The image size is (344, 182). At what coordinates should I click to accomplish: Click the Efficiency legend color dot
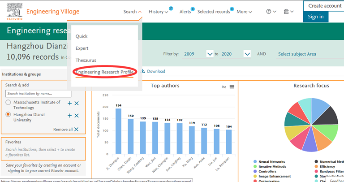point(316,167)
